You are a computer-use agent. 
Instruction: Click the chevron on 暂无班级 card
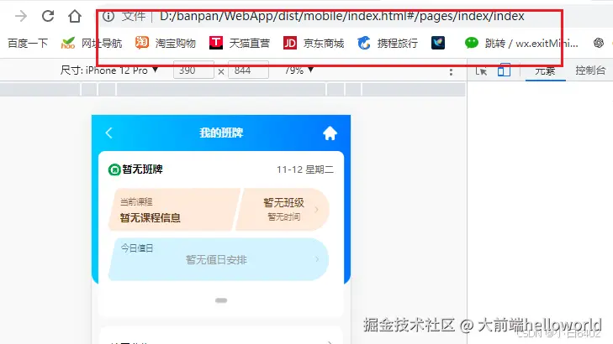coord(317,210)
